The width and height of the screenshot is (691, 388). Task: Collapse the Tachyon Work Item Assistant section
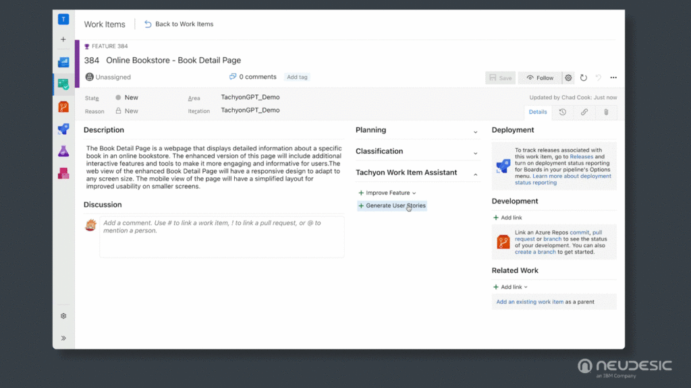tap(475, 174)
